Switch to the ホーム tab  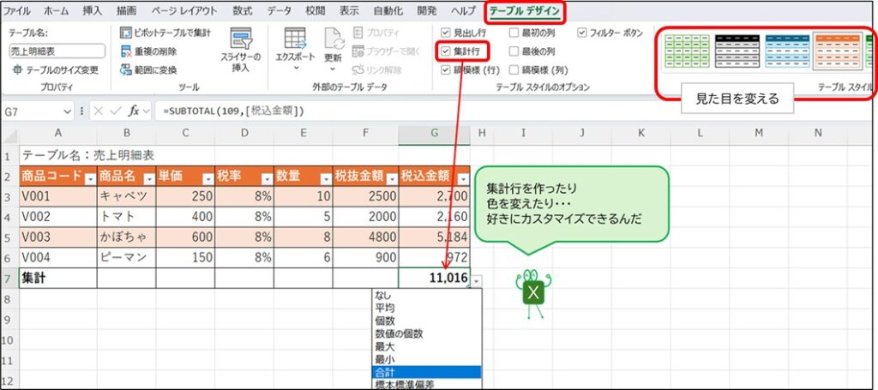[56, 10]
